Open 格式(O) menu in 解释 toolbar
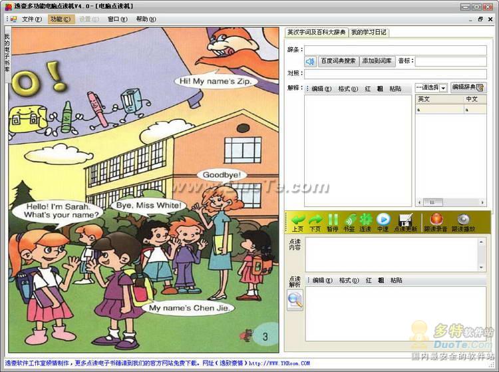Image resolution: width=499 pixels, height=372 pixels. click(x=348, y=89)
